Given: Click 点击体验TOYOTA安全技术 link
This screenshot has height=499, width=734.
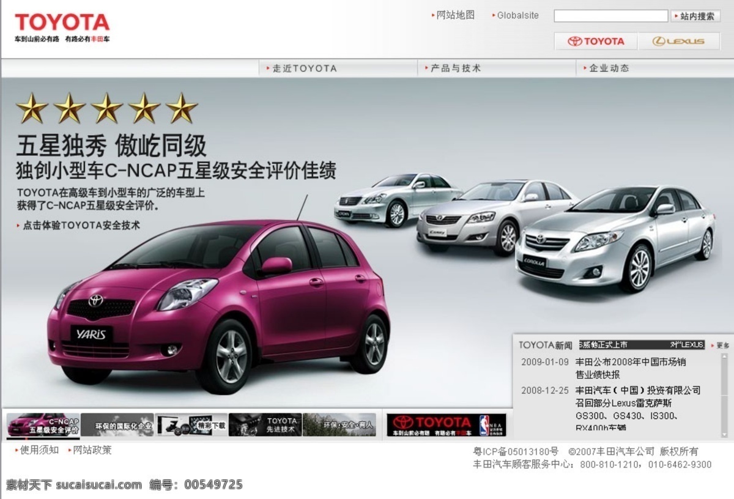Looking at the screenshot, I should coord(81,225).
